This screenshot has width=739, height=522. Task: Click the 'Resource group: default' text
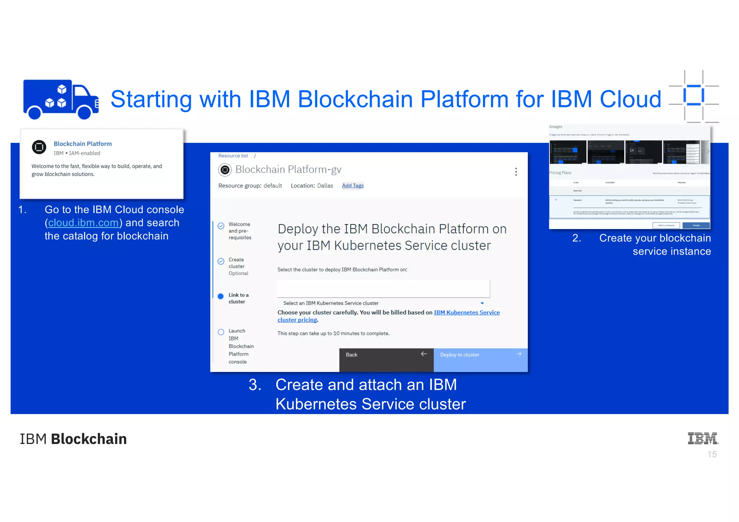click(x=250, y=185)
